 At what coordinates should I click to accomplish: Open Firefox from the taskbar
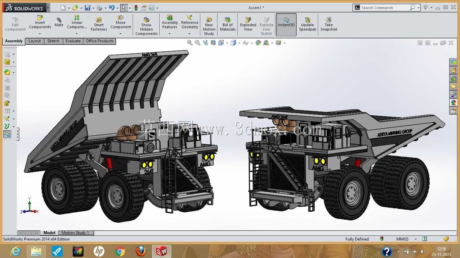141,251
